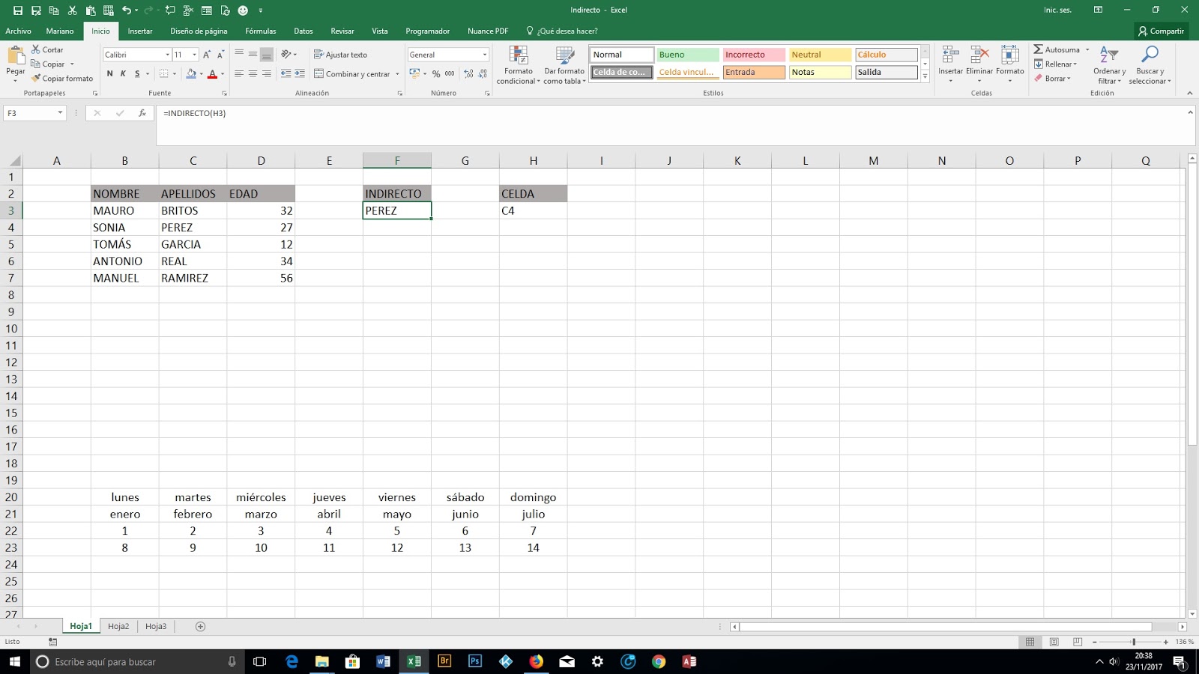The width and height of the screenshot is (1199, 674).
Task: Apply the red font color button
Action: click(212, 73)
